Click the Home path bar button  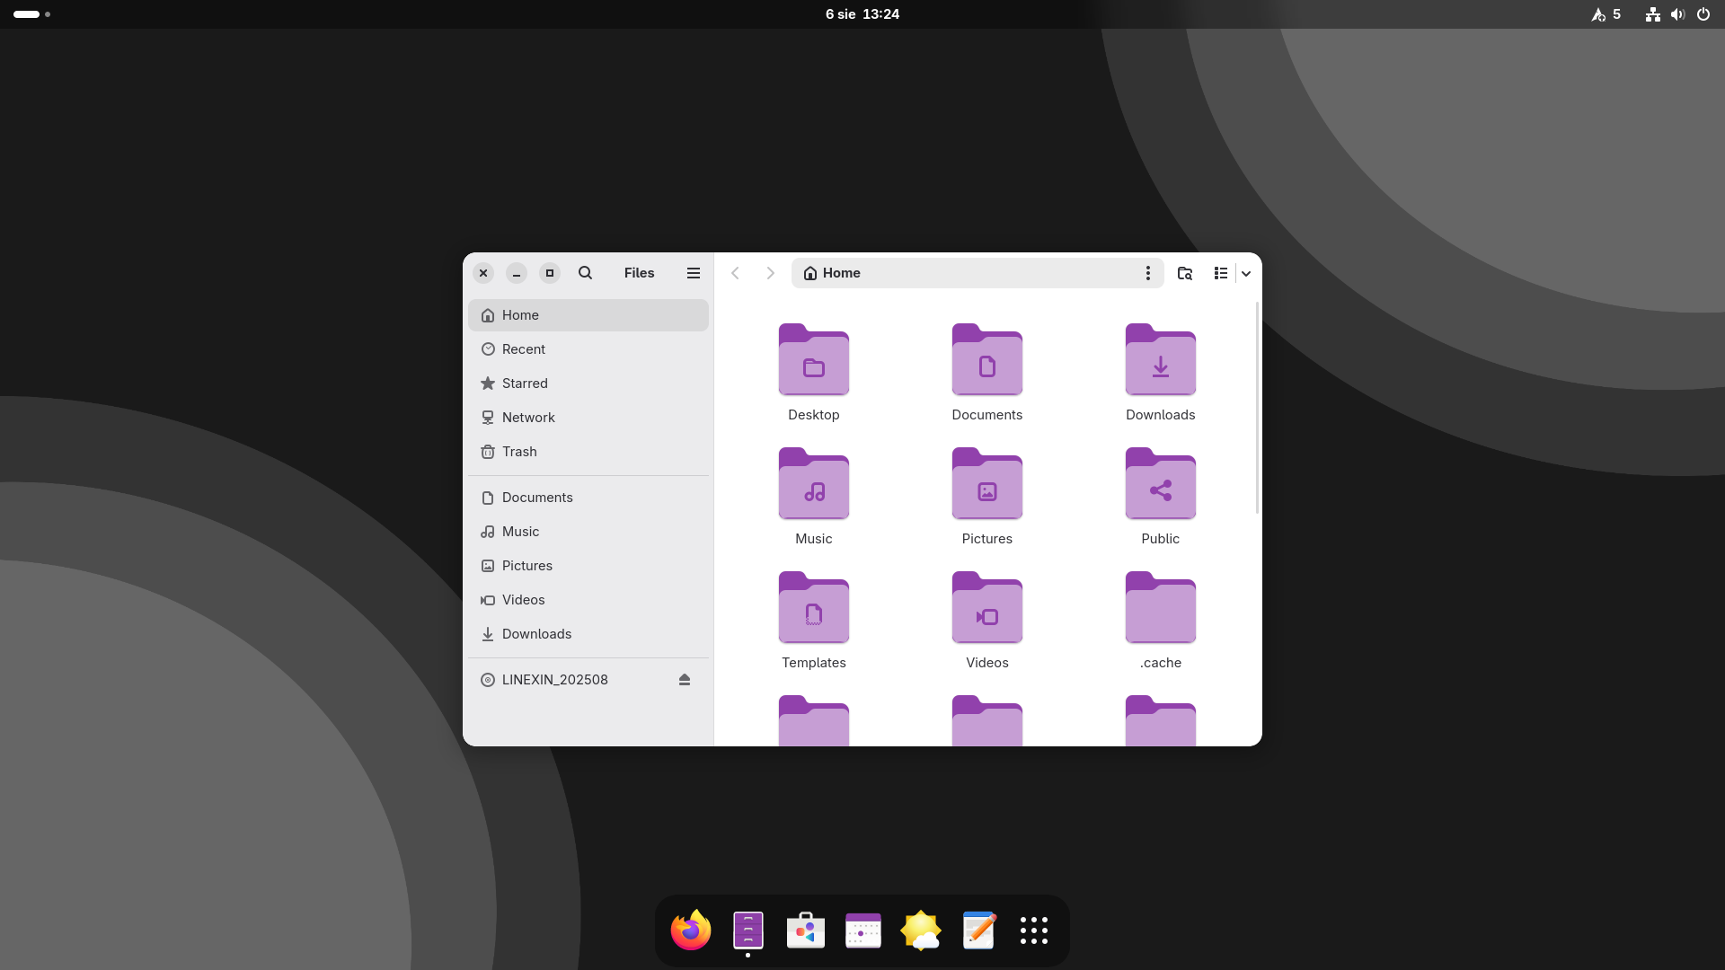coord(833,273)
